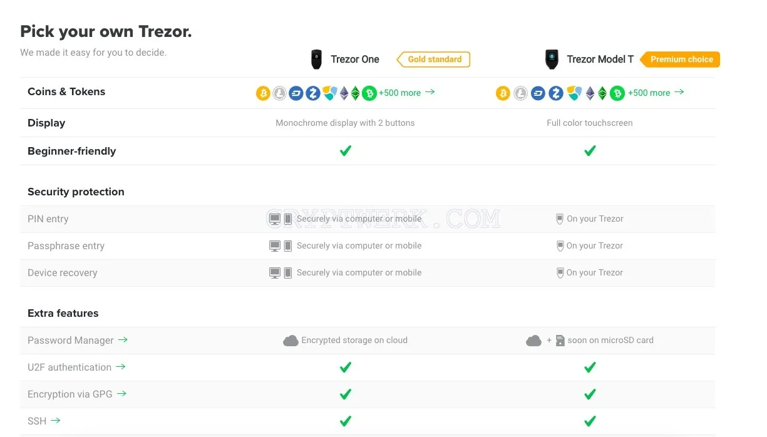Viewport: 767px width, 437px height.
Task: Click the Bitcoin coin icon under Trezor One
Action: 263,93
